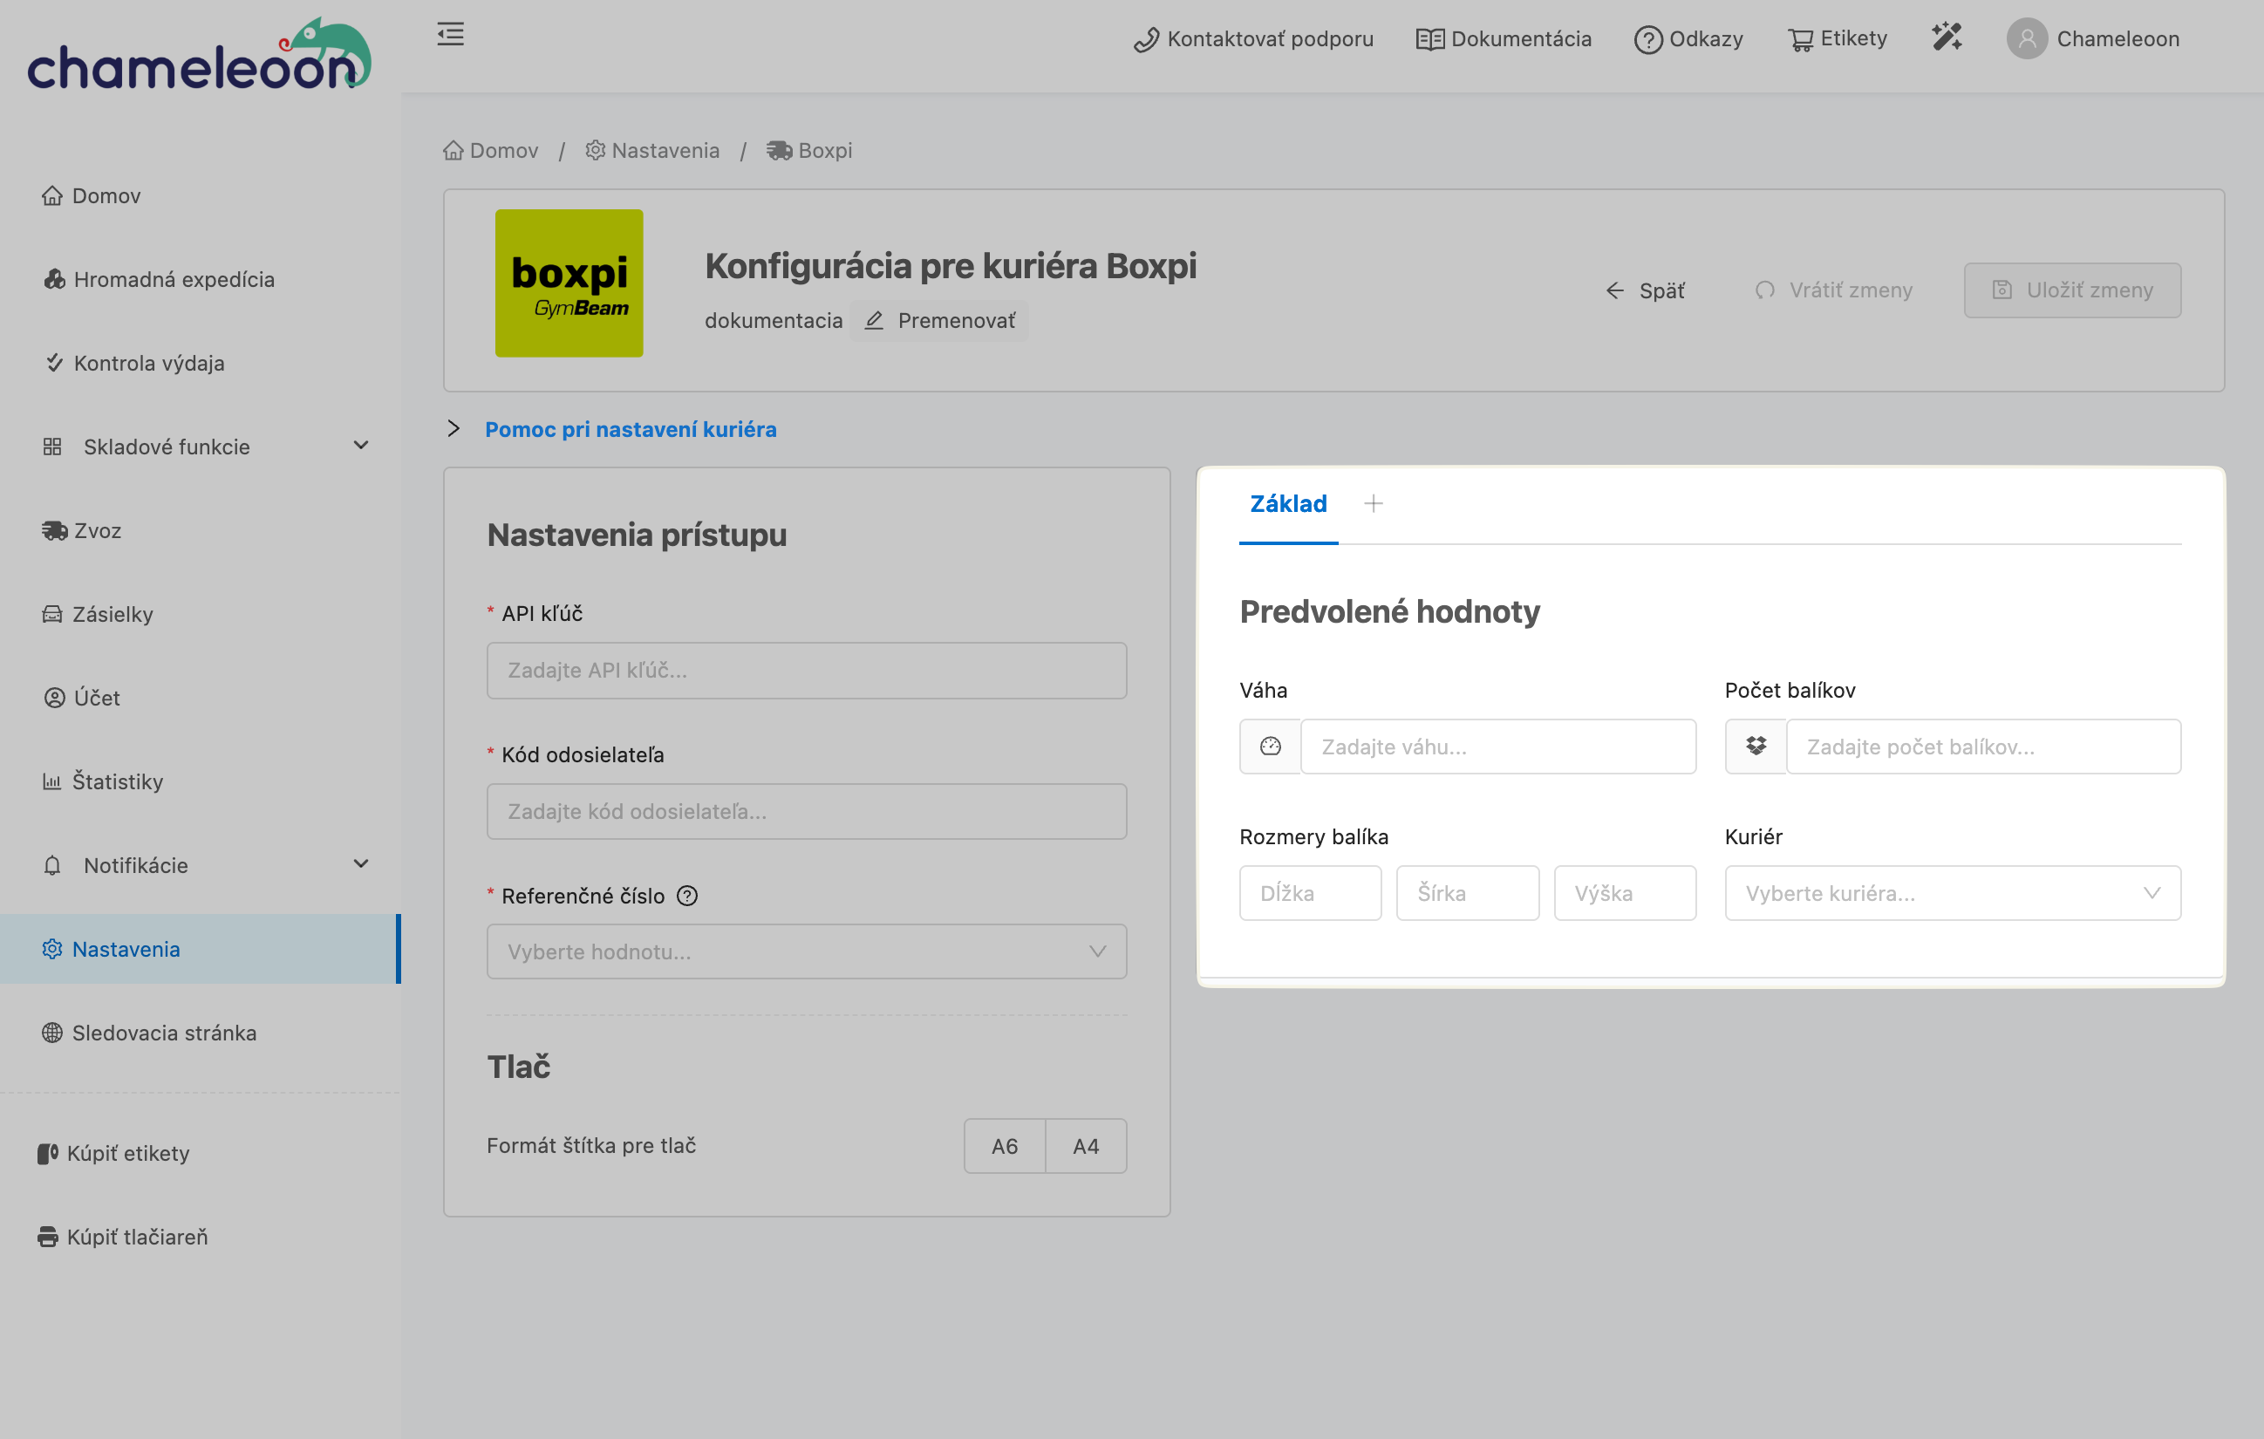This screenshot has height=1439, width=2264.
Task: Click the Premenovať pencil icon
Action: click(875, 321)
